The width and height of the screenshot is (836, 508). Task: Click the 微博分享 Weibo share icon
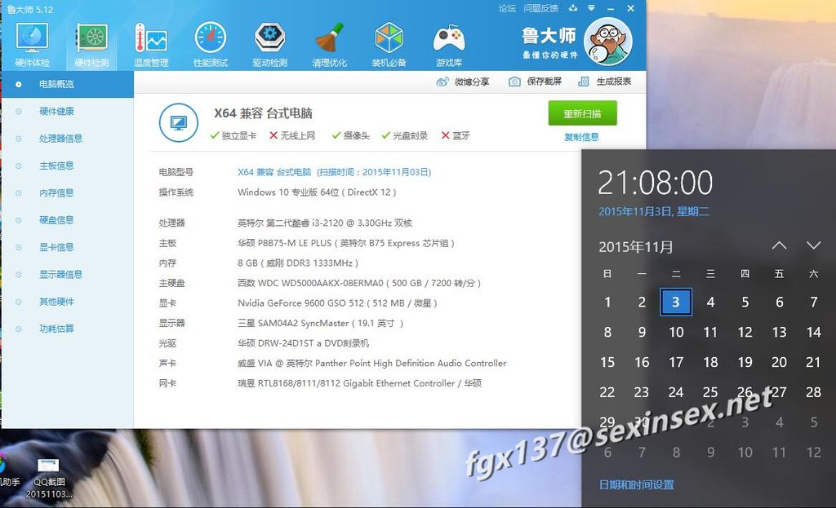click(442, 82)
